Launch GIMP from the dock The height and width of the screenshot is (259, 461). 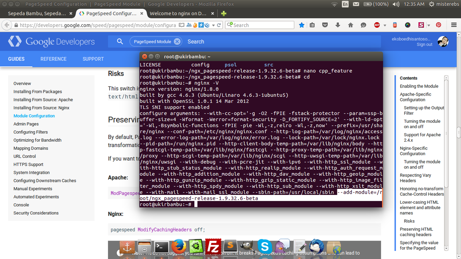(247, 246)
